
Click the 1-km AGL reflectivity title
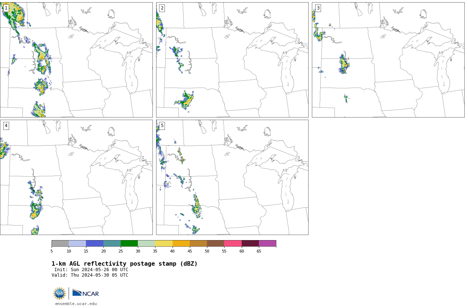pyautogui.click(x=124, y=264)
